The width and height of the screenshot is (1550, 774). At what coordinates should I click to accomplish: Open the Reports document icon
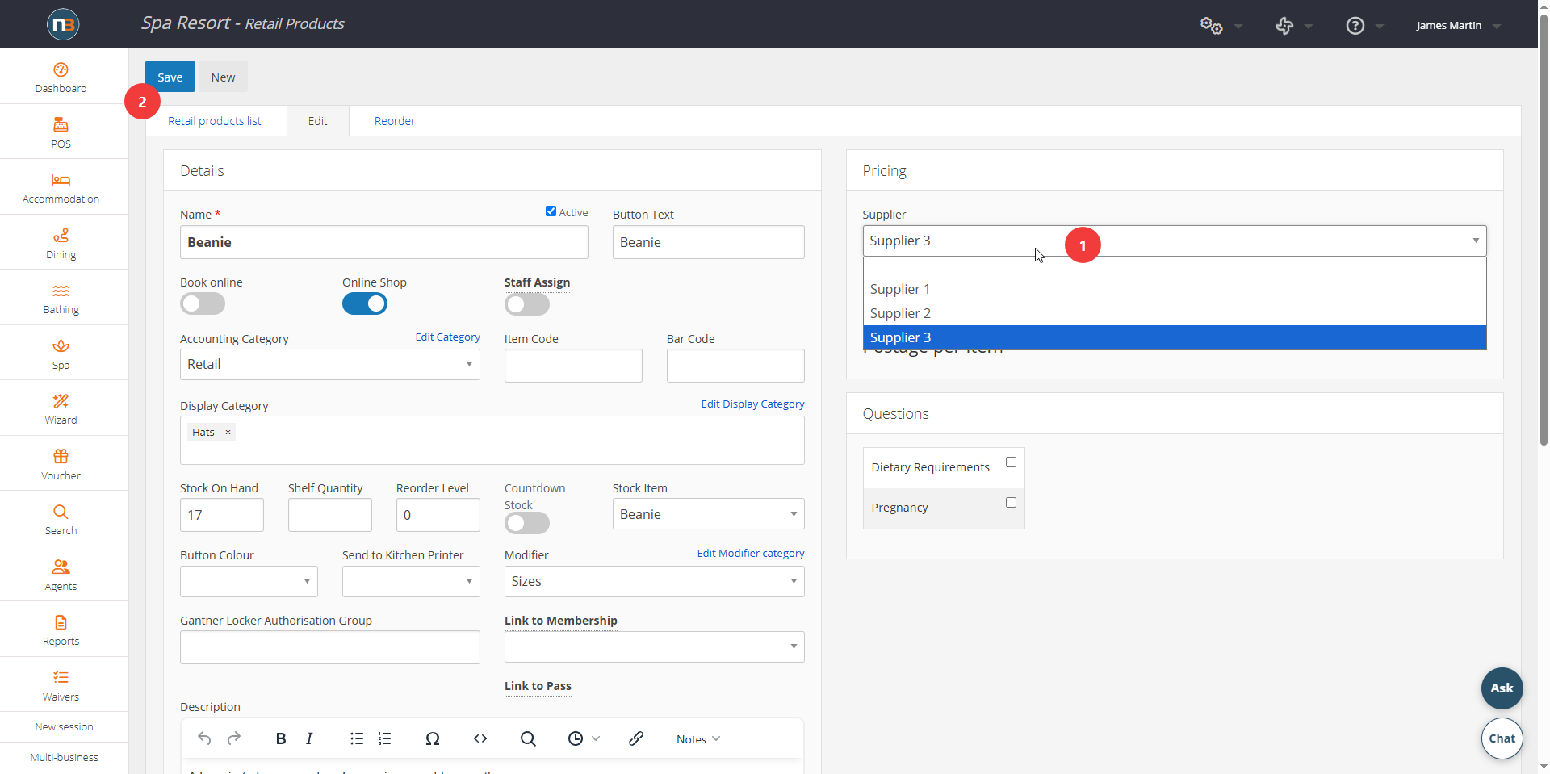61,622
